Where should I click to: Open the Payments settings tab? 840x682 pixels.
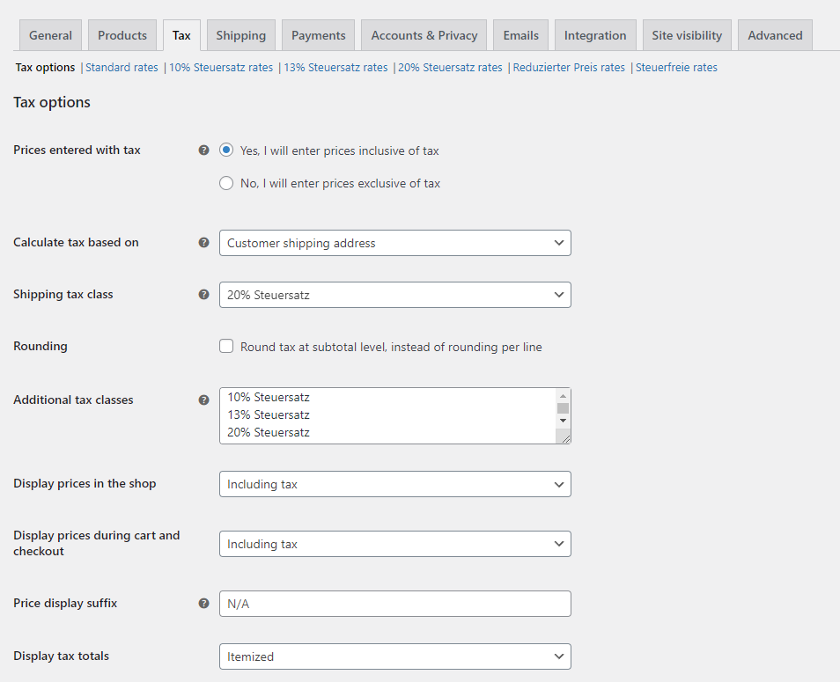click(x=318, y=36)
